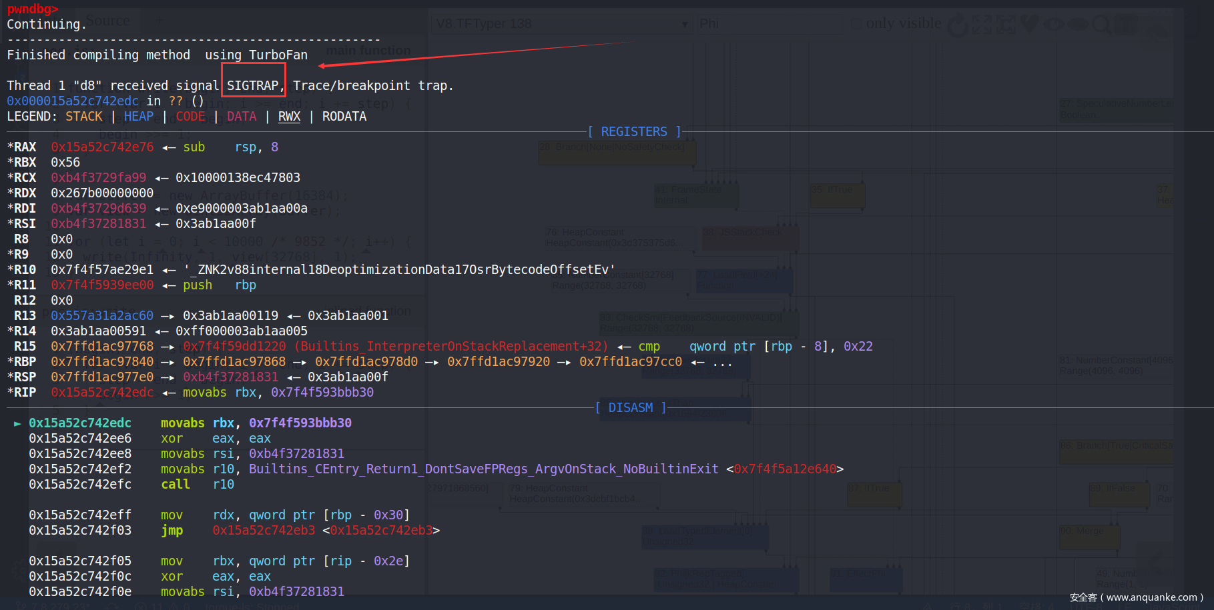Click the current instruction arrow marker in DISASM
Screen dimensions: 1214x610
(17, 423)
